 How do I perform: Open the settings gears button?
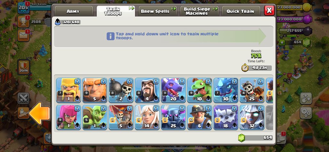coord(306,113)
